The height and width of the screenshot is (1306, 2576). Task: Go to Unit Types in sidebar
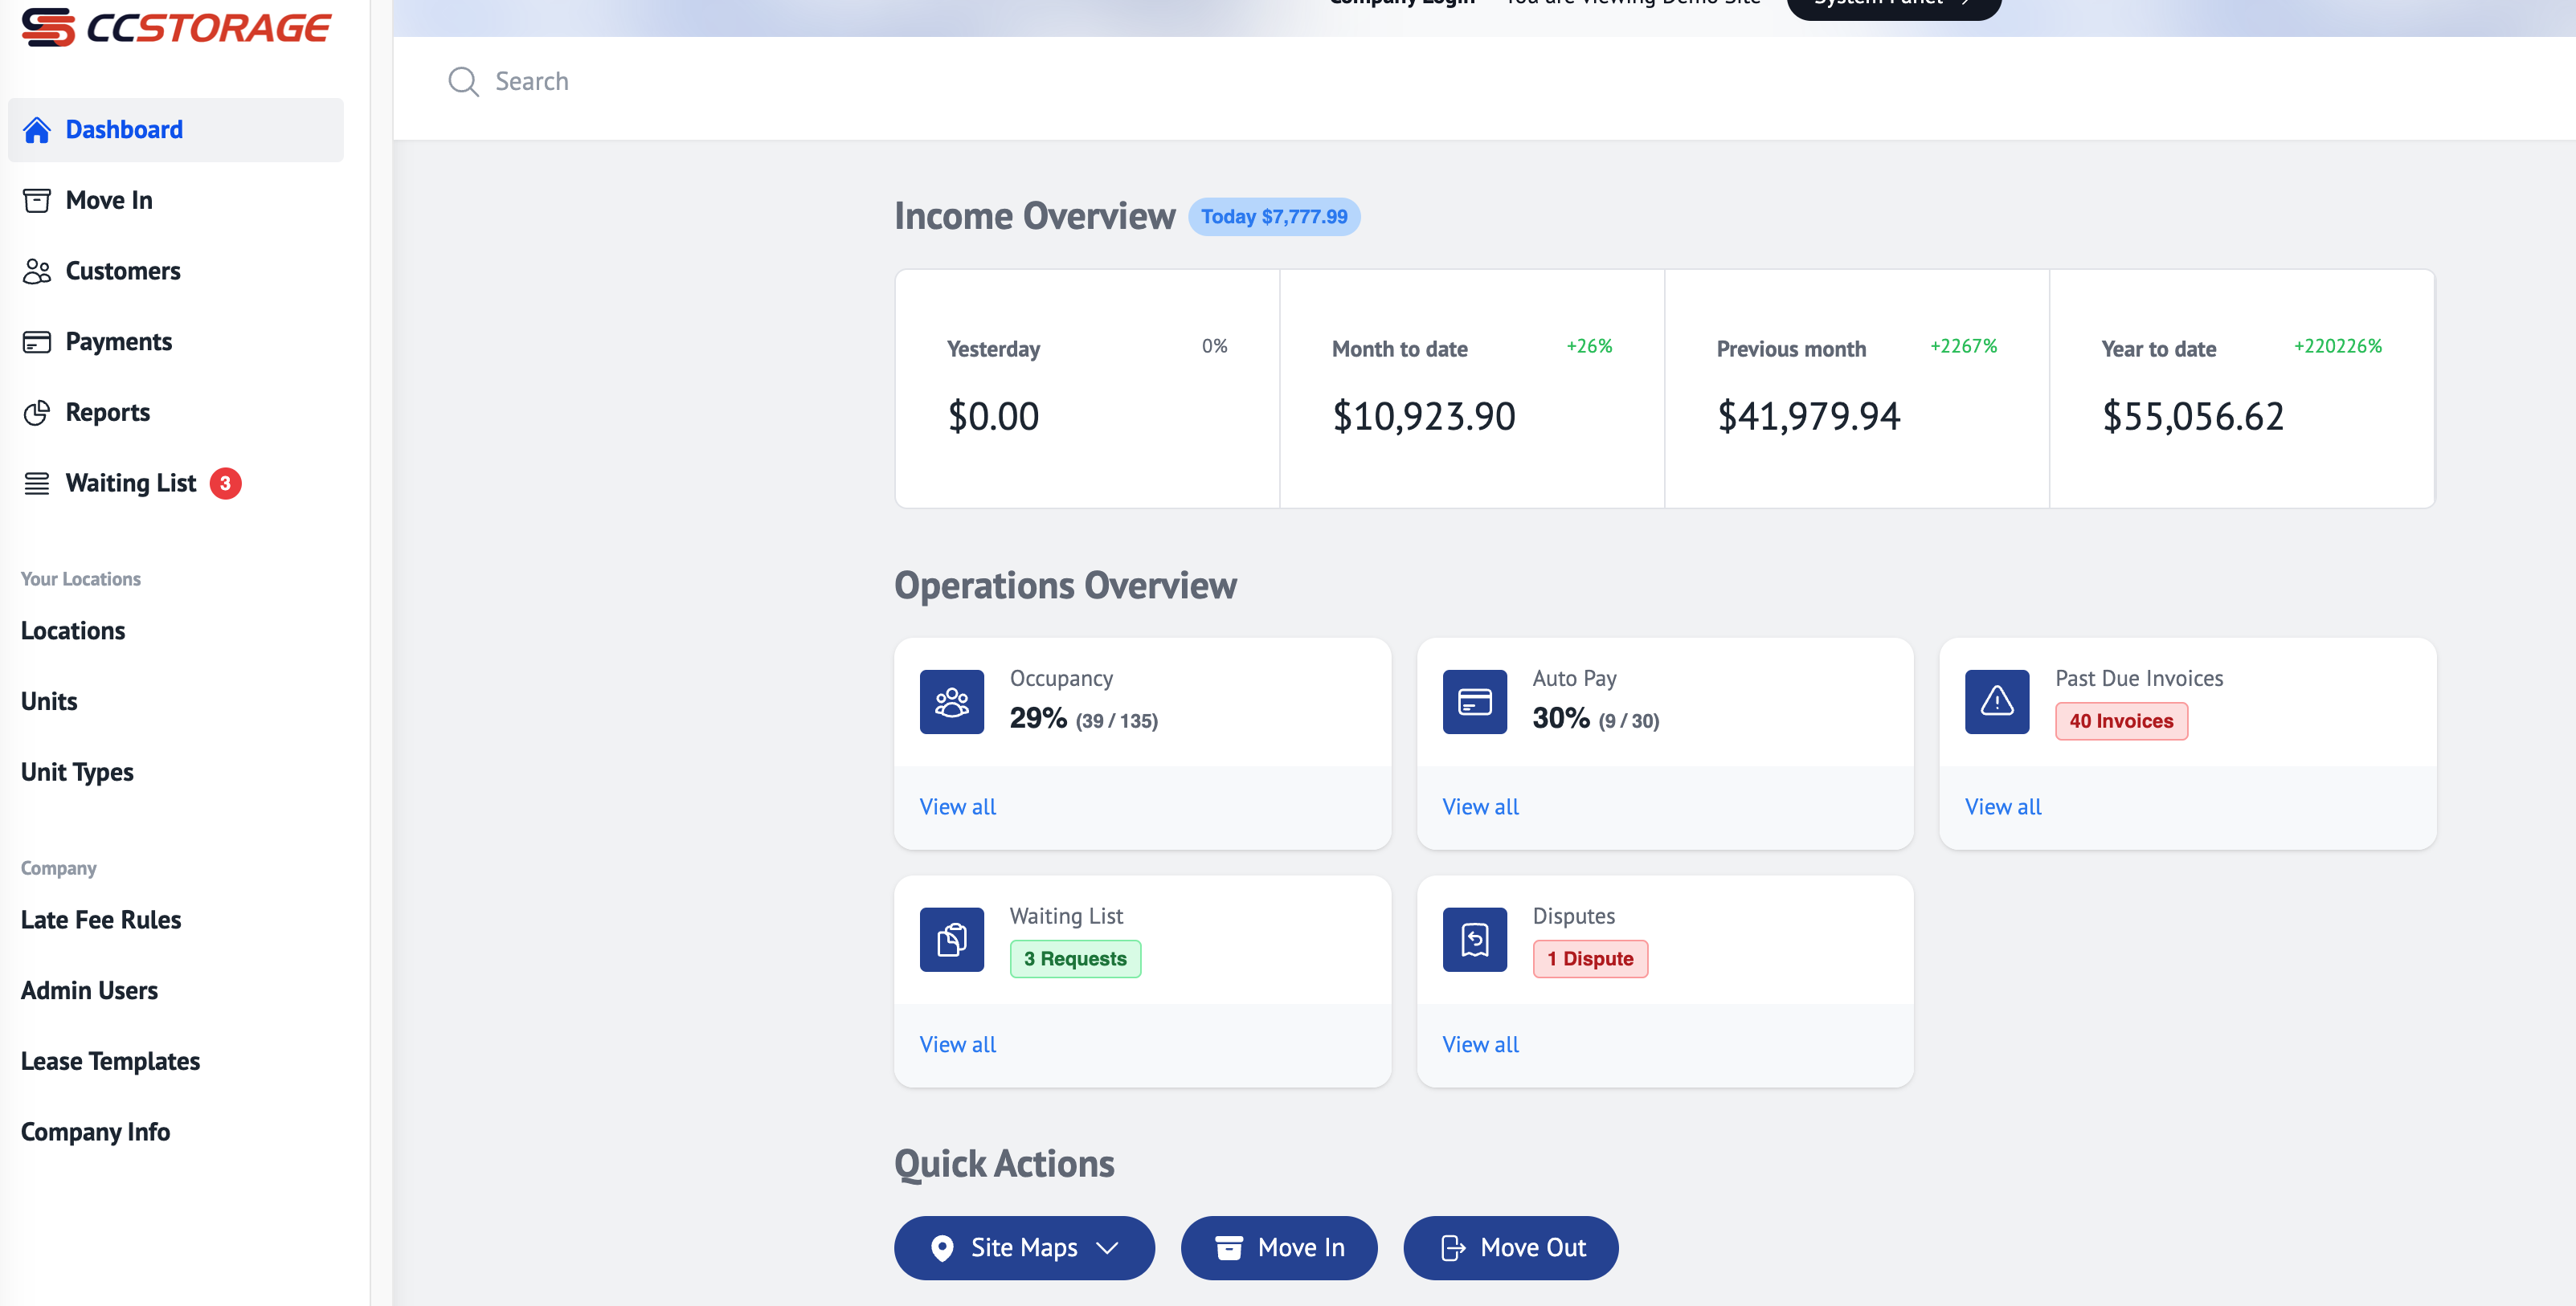point(77,772)
